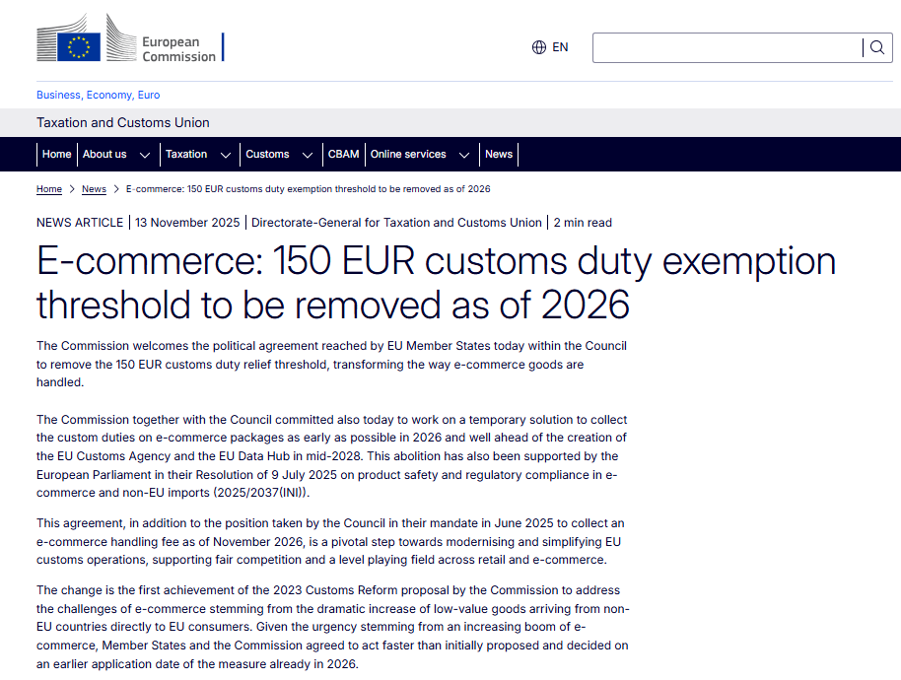The width and height of the screenshot is (901, 680).
Task: Open the Home menu item
Action: coord(56,154)
